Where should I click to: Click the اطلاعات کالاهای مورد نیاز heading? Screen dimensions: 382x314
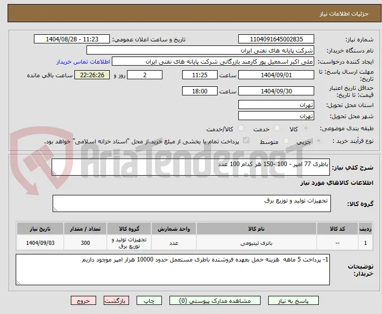click(x=336, y=183)
